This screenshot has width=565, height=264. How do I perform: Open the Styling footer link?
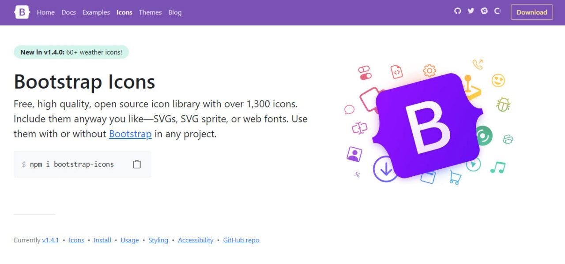158,240
